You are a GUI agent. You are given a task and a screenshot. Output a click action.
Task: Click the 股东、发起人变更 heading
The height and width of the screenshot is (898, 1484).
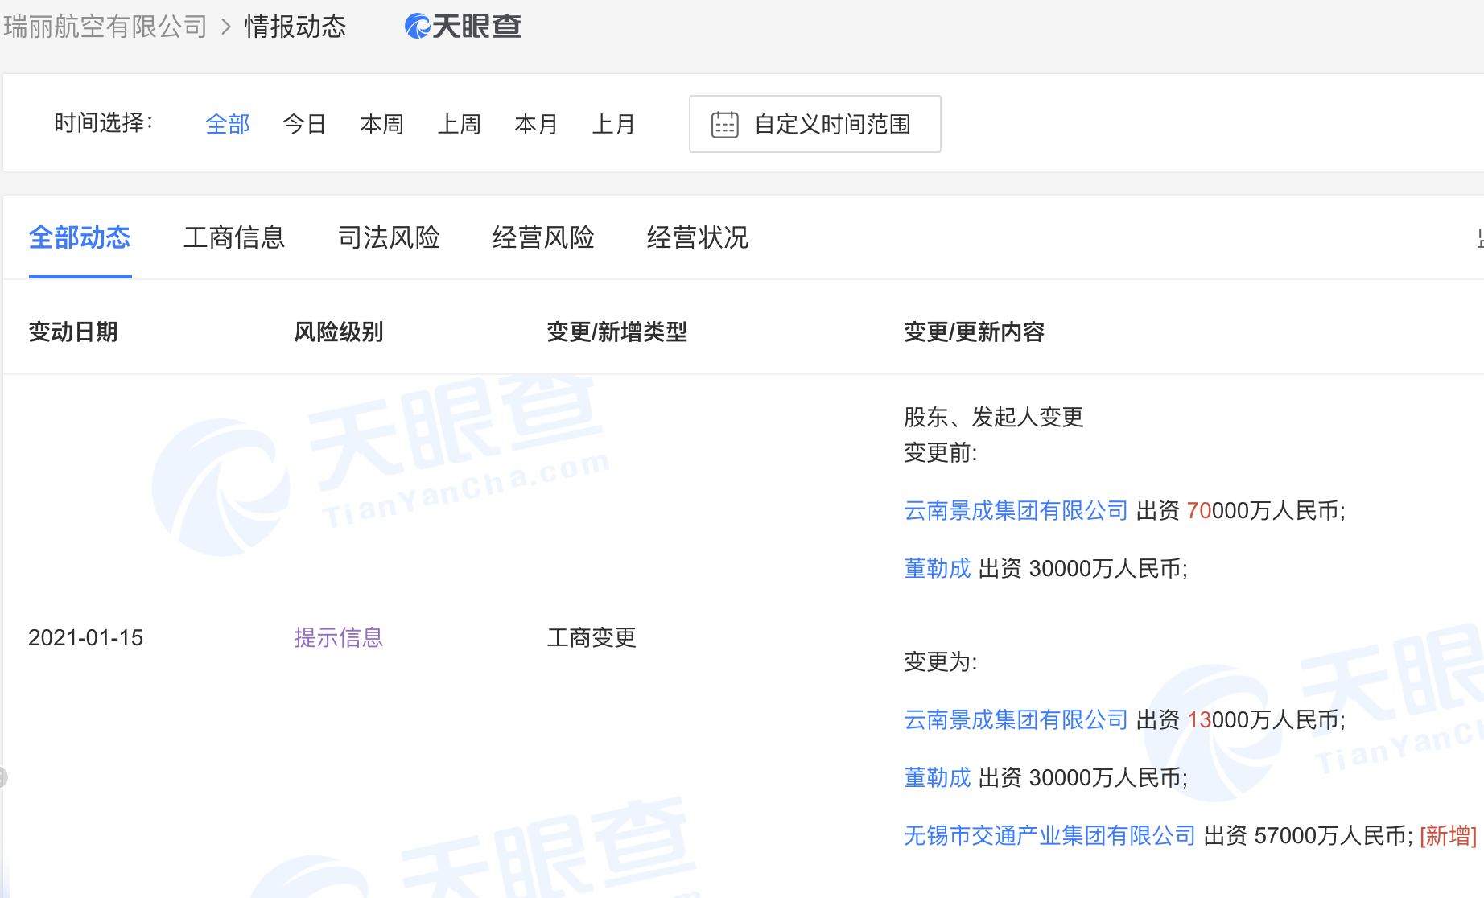coord(994,417)
